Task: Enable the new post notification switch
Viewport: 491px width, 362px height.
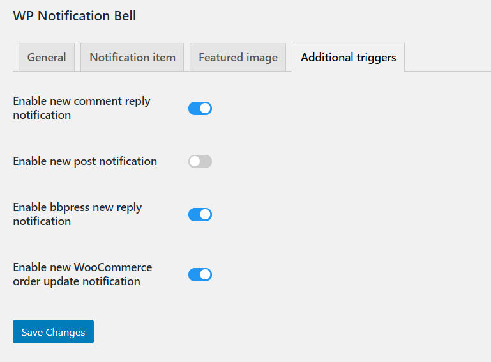Action: point(200,162)
